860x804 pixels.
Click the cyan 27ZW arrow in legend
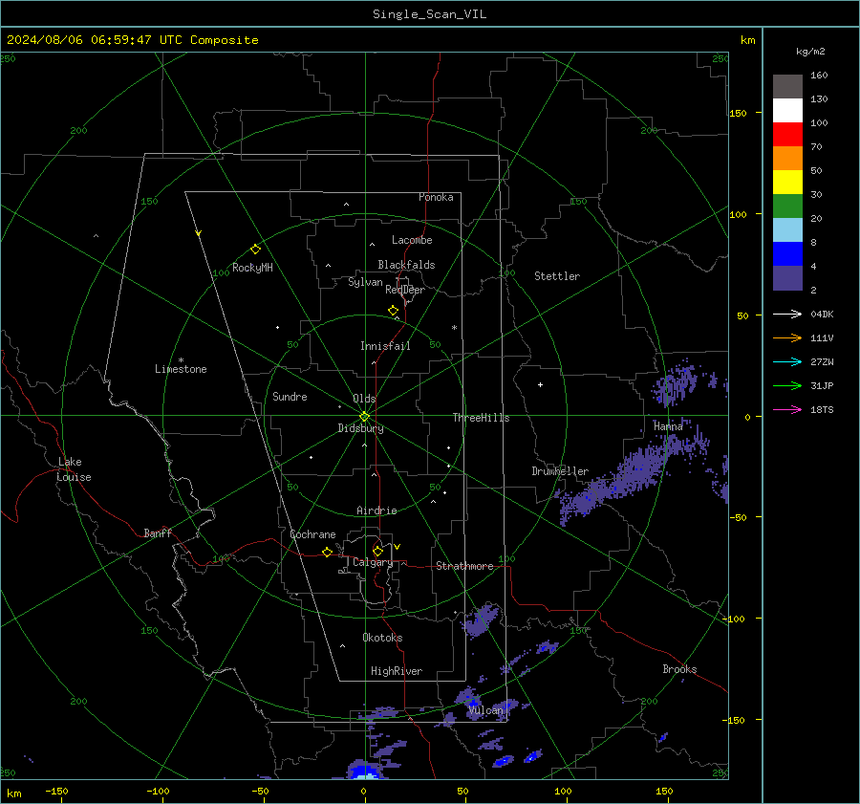coord(787,361)
